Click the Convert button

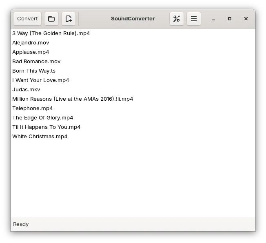coord(27,19)
